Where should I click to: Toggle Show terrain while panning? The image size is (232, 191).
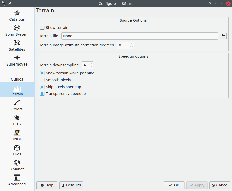click(42, 73)
